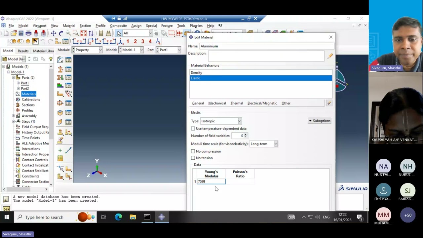This screenshot has width=423, height=238.
Task: Apply view number 1
Action: pos(127,41)
